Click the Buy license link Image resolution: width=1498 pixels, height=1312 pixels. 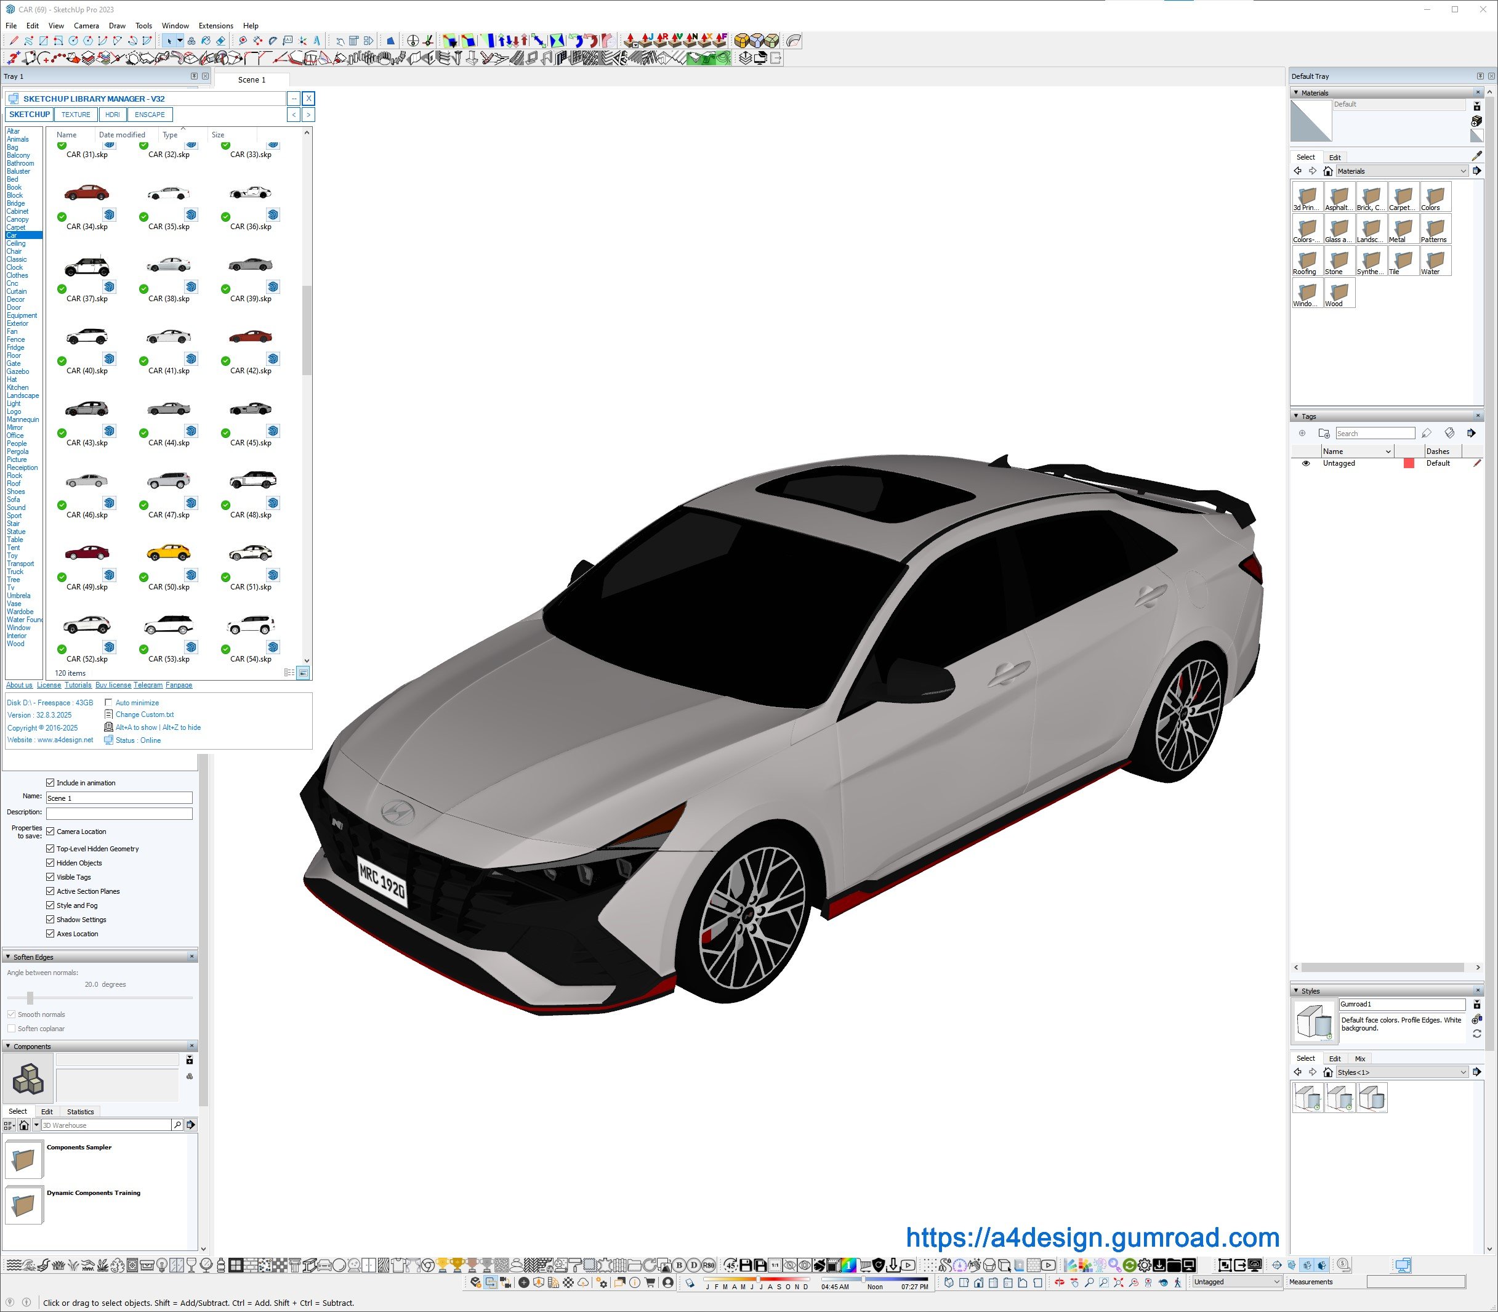(113, 686)
